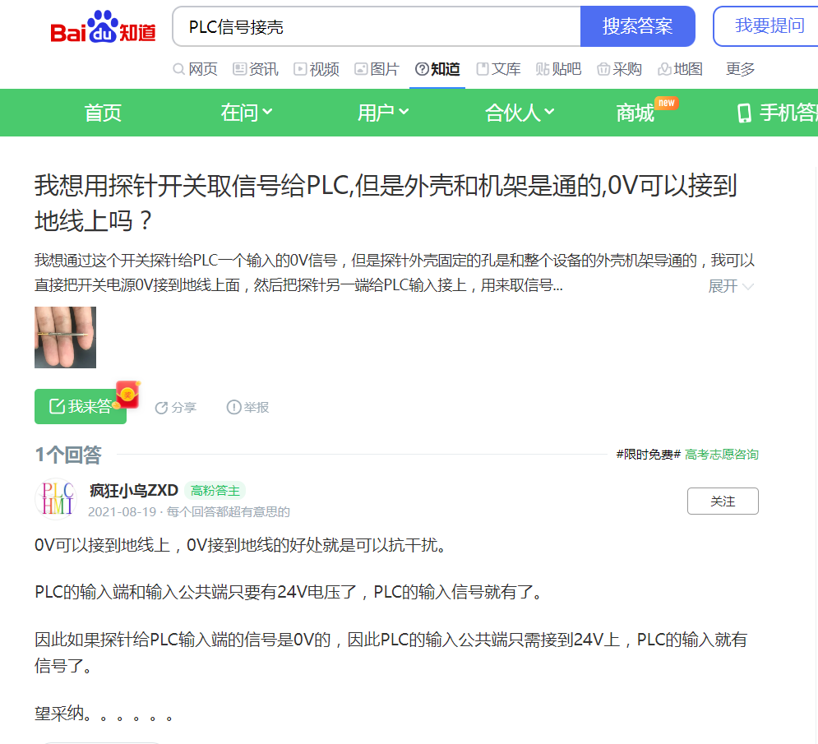Switch to the 图片 search tab

click(377, 69)
